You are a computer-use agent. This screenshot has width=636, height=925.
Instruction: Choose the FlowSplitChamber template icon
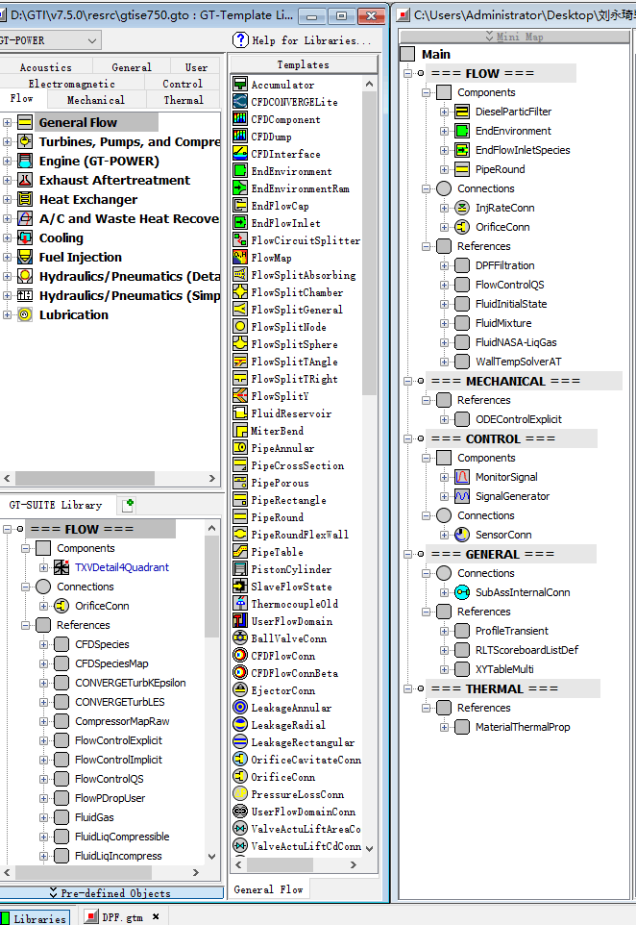tap(240, 291)
